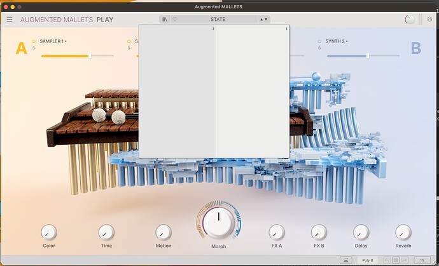Solo Sampler 1 with S button
The height and width of the screenshot is (266, 439).
click(x=34, y=48)
